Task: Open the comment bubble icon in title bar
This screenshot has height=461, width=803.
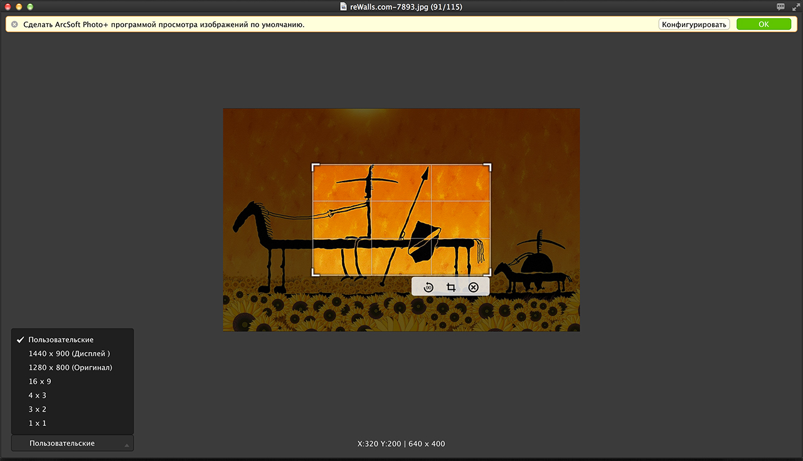Action: 780,6
